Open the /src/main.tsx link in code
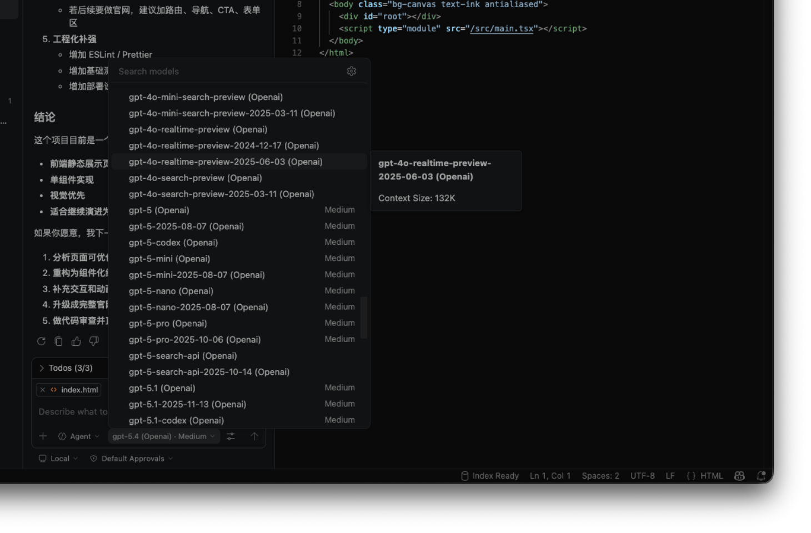This screenshot has height=533, width=811. pos(501,28)
